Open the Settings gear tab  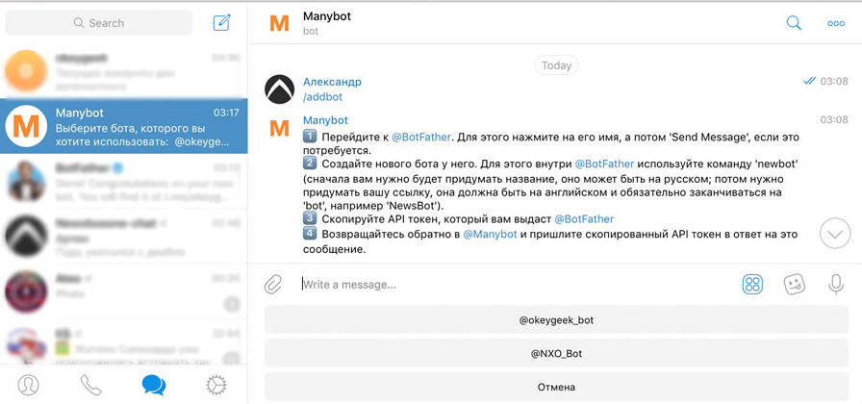(216, 385)
